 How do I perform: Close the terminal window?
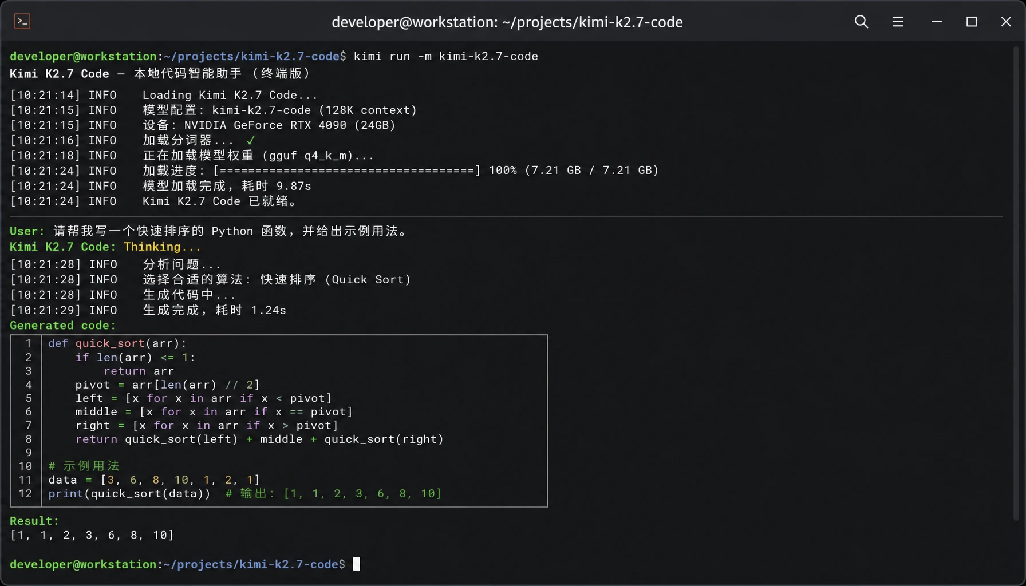[1006, 22]
